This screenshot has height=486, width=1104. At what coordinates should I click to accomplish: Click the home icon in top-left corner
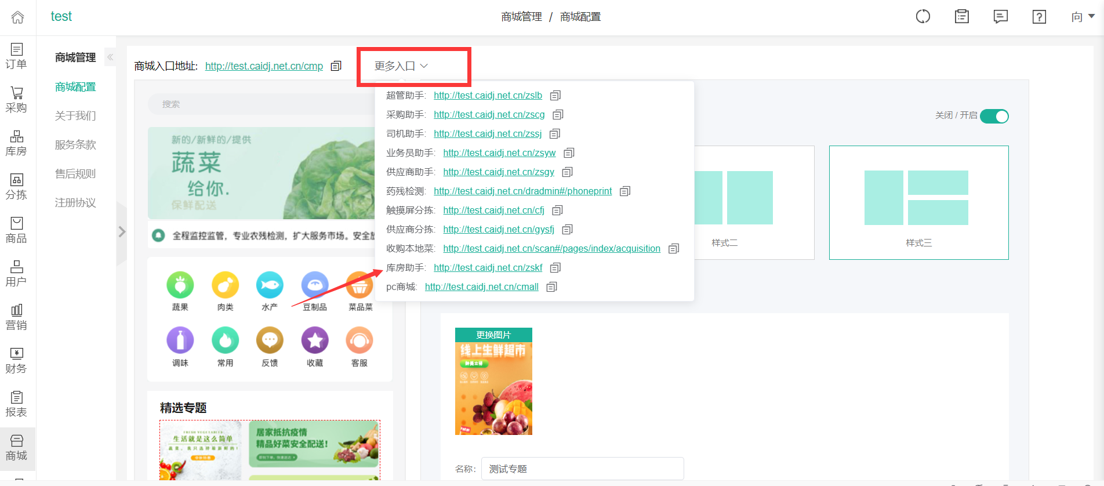18,17
